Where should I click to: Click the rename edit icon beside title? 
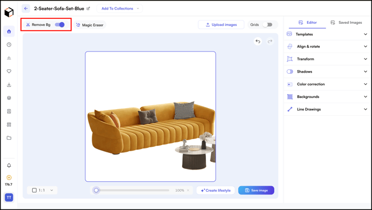pyautogui.click(x=88, y=8)
